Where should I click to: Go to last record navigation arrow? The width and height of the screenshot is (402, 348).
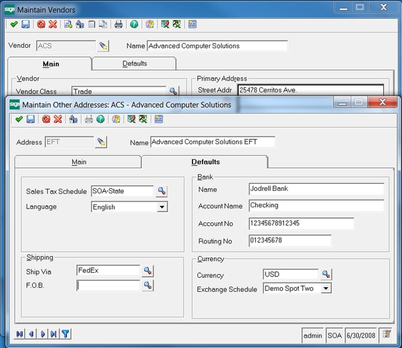(54, 334)
